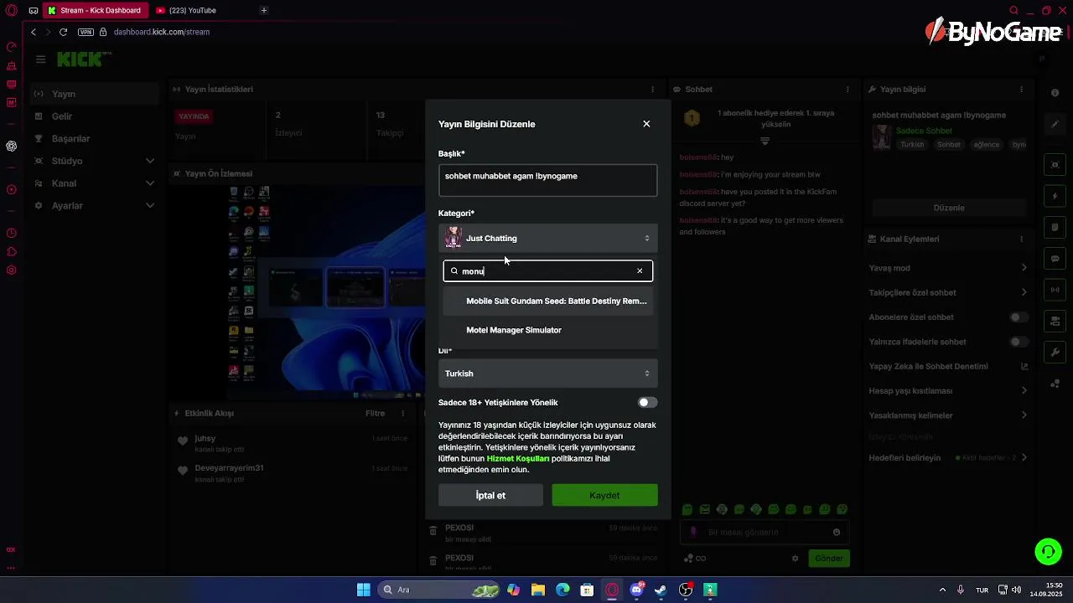Open Windows Start menu
This screenshot has width=1073, height=603.
coord(363,590)
